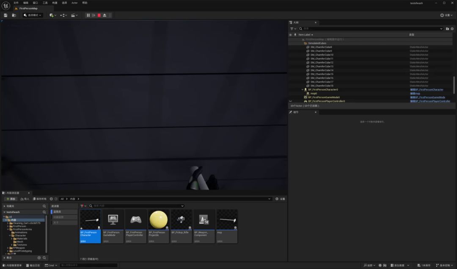Image resolution: width=457 pixels, height=269 pixels.
Task: Toggle the visibility eye column header in Outliner
Action: tap(290, 35)
